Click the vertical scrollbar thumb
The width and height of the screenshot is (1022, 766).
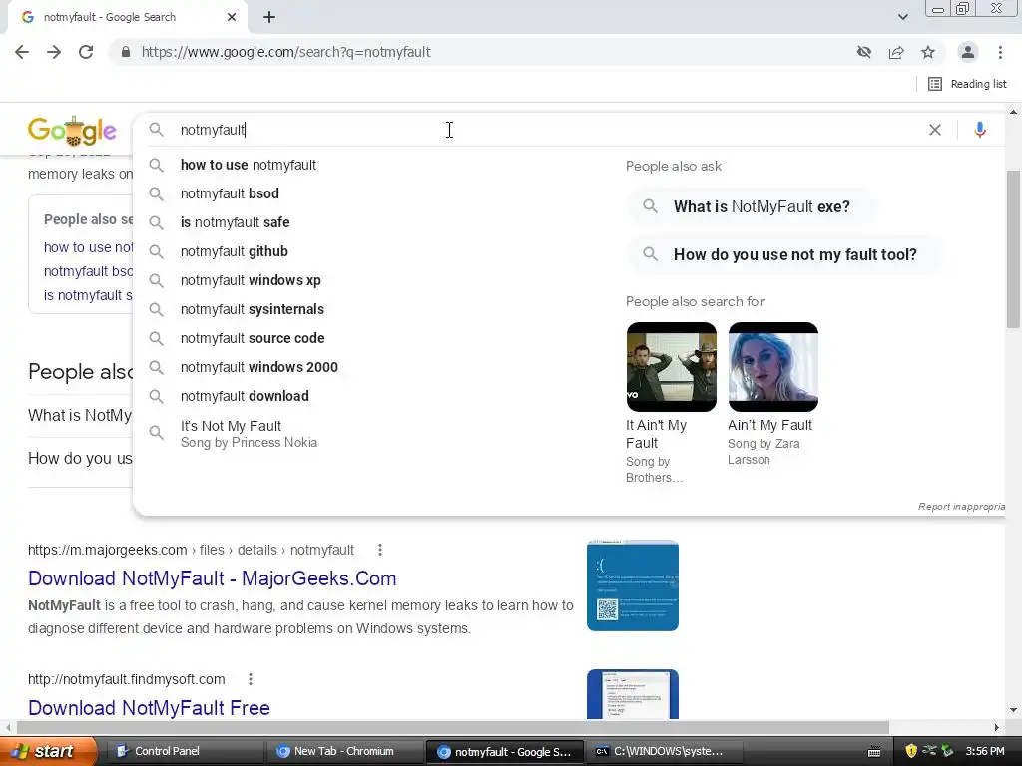1013,248
